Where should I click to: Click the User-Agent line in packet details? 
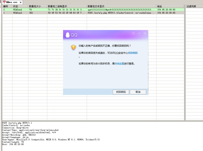pyautogui.click(x=51, y=140)
